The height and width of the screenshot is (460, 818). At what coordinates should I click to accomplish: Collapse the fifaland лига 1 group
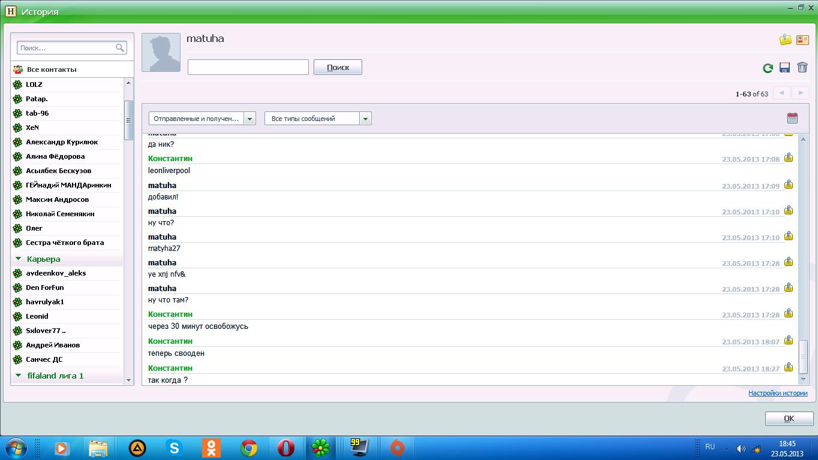19,376
